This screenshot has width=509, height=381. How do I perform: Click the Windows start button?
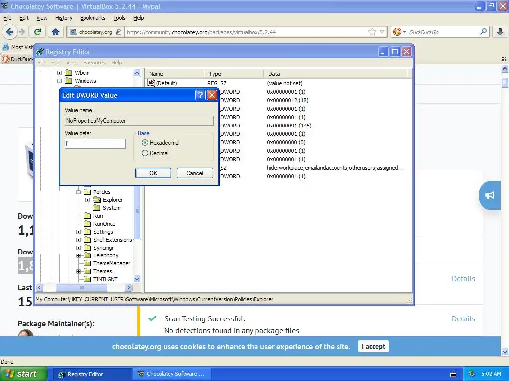point(24,374)
